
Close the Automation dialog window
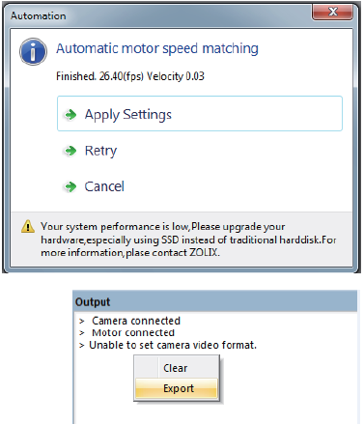(x=332, y=12)
